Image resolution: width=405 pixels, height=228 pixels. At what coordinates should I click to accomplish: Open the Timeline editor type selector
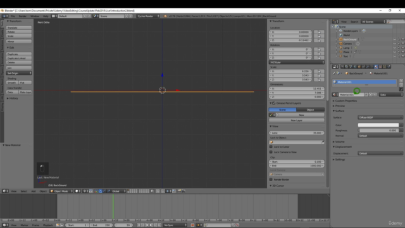point(5,225)
